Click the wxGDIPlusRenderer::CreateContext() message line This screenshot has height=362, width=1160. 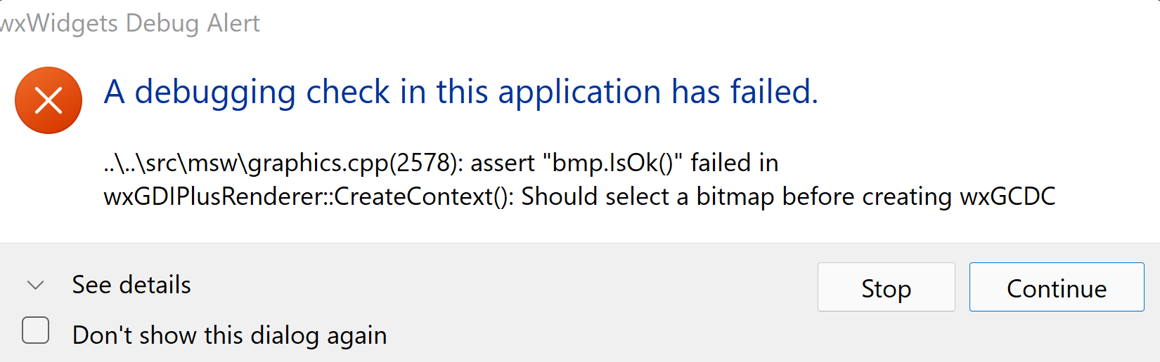point(579,196)
